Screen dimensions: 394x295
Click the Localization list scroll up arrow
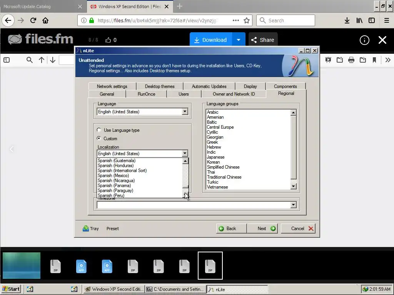(x=185, y=161)
